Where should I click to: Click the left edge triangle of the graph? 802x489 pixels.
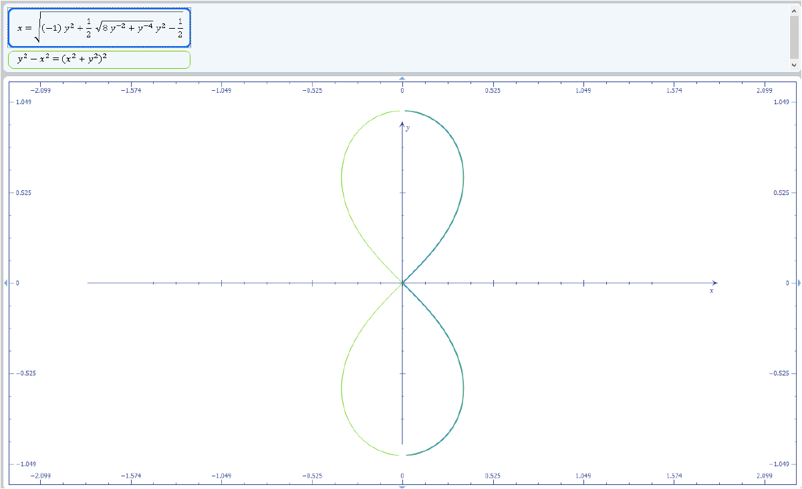(x=5, y=283)
